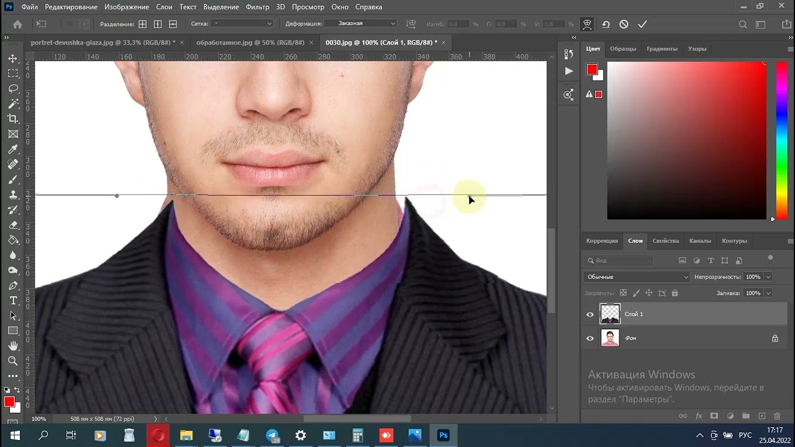Image resolution: width=795 pixels, height=447 pixels.
Task: Select the Blur tool
Action: (x=12, y=255)
